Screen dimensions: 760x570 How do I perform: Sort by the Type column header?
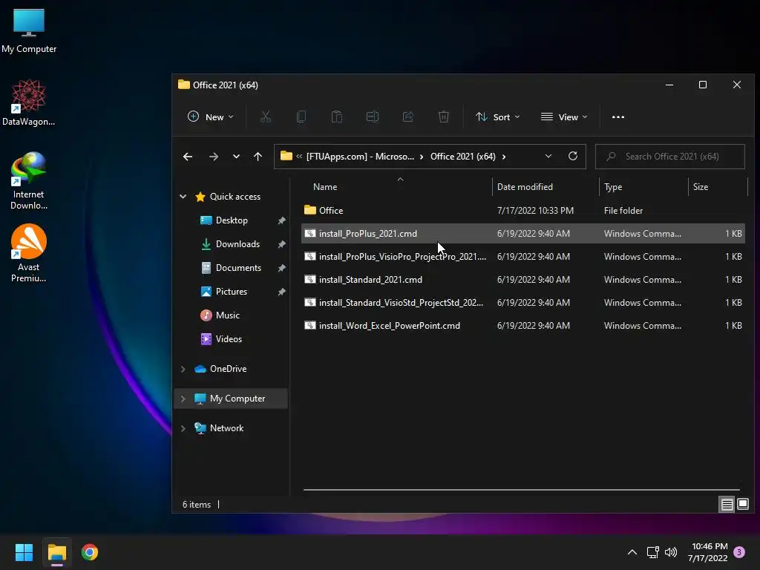click(613, 186)
